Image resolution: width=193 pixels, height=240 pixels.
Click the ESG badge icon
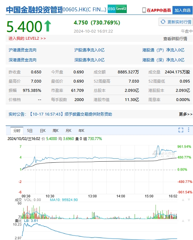112,9
